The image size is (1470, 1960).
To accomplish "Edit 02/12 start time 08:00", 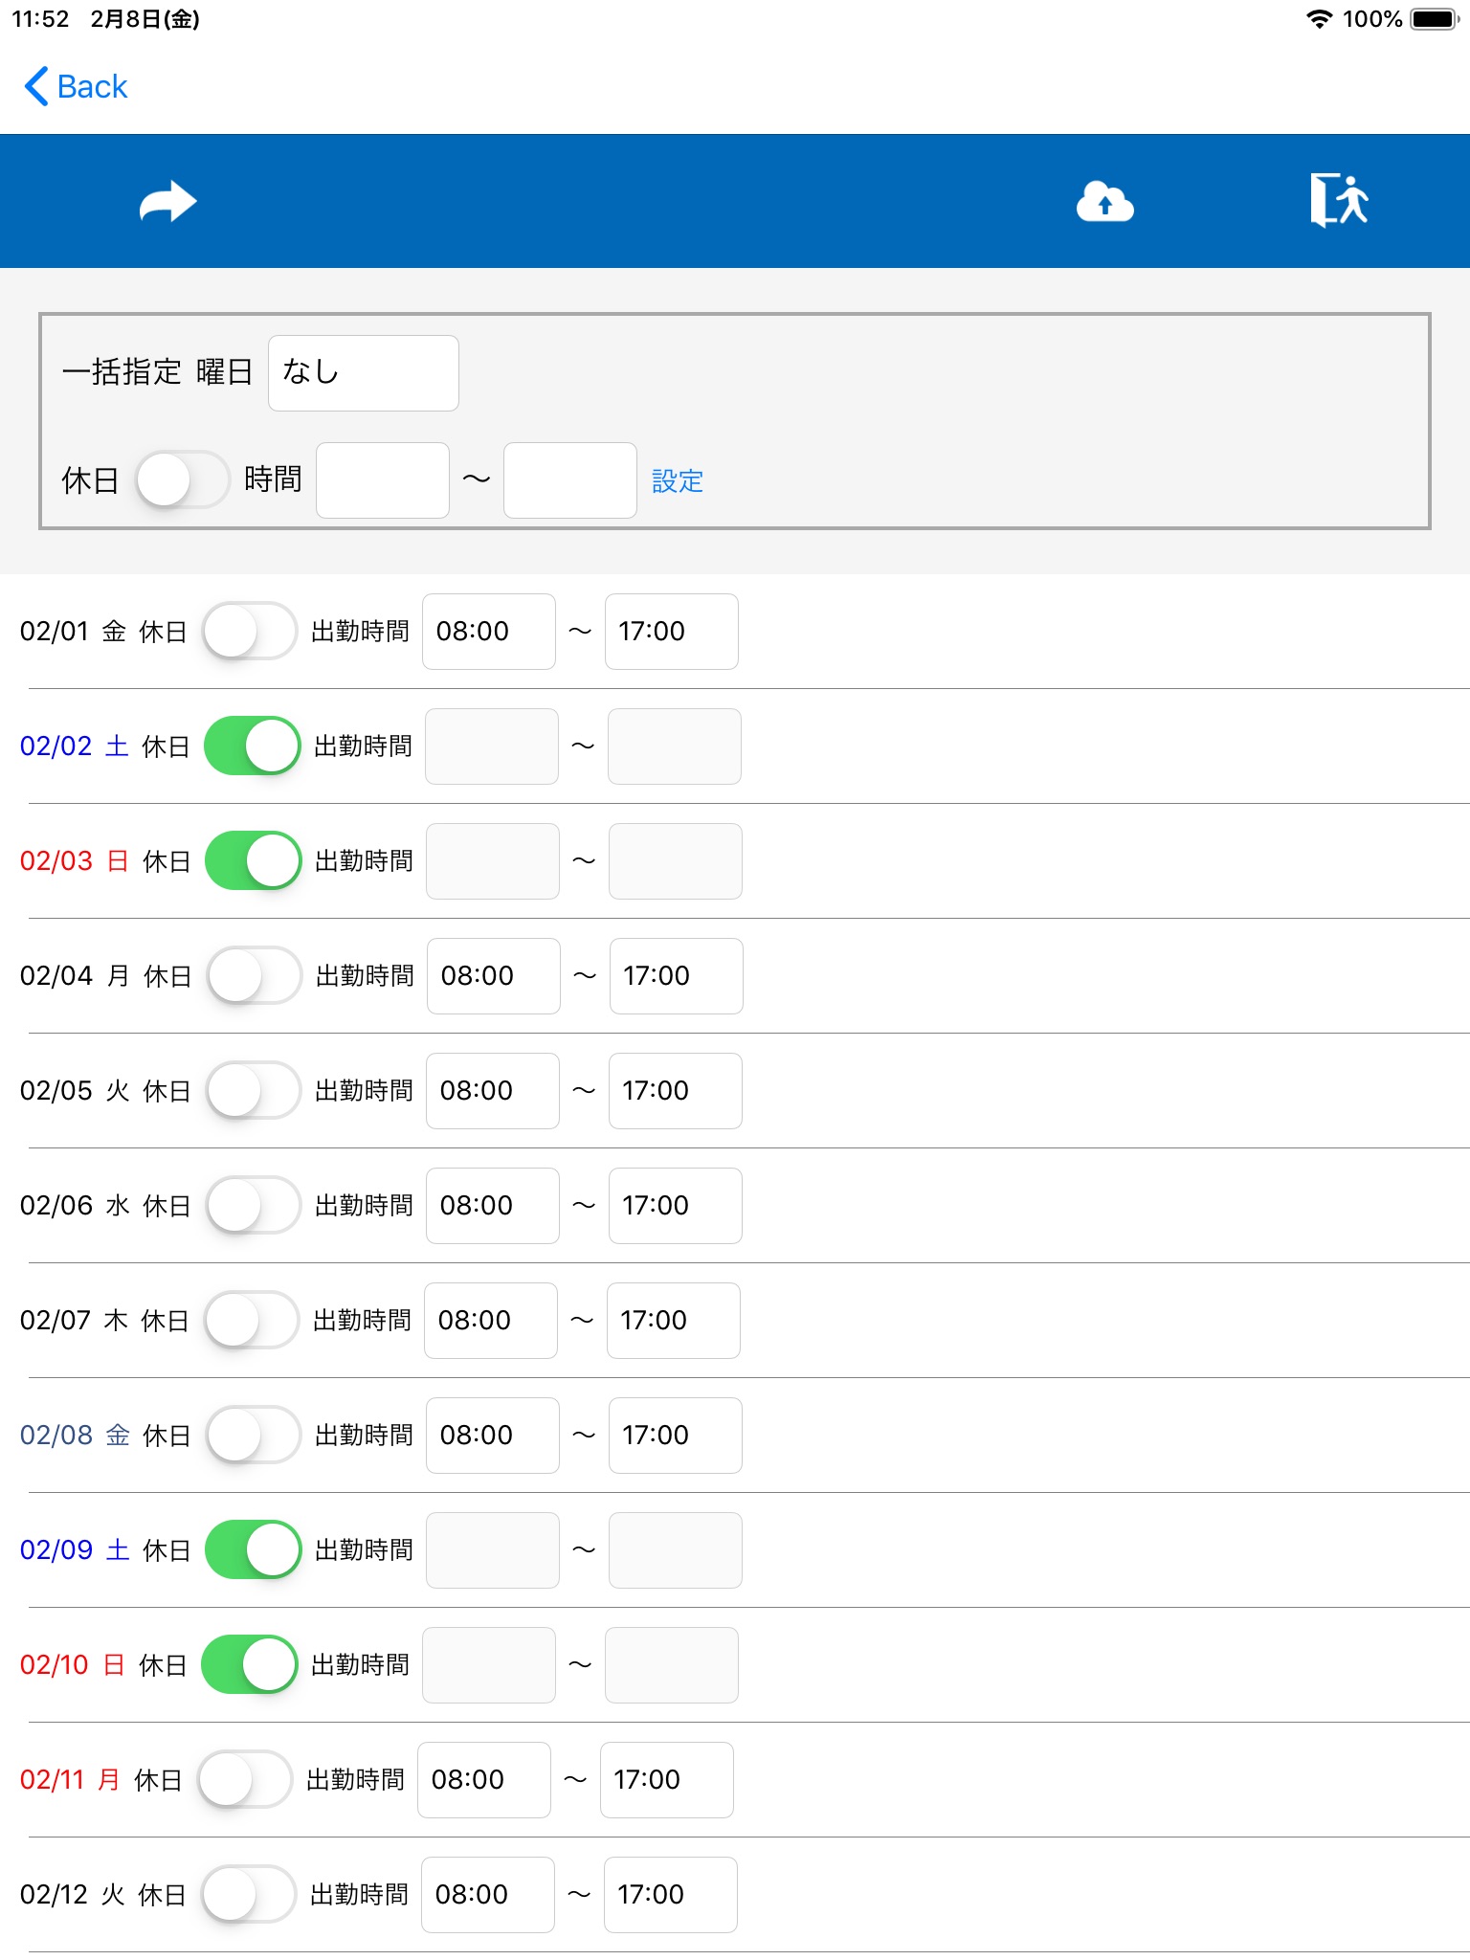I will point(488,1895).
